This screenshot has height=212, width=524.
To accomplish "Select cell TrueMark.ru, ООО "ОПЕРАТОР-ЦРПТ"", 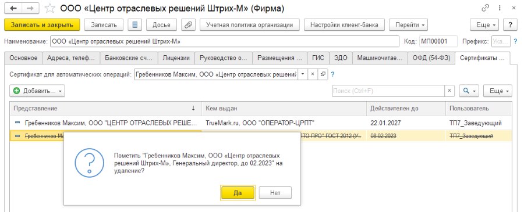I will (284, 123).
